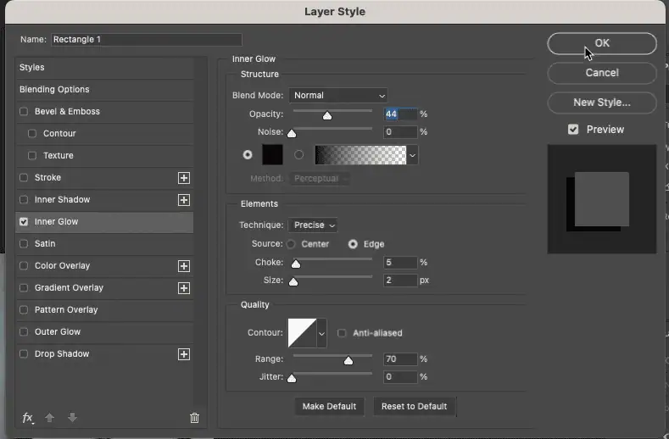Open the Blend Mode dropdown

pos(338,96)
